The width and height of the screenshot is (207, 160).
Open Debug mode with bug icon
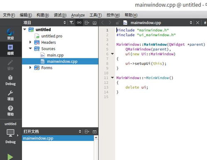click(x=10, y=80)
